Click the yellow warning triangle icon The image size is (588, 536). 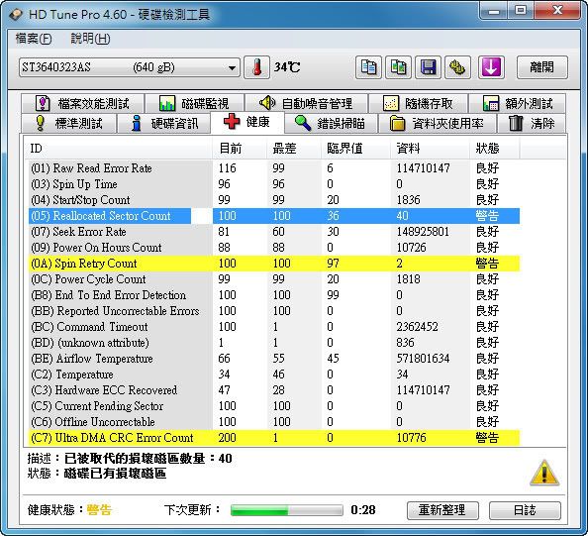(x=544, y=473)
